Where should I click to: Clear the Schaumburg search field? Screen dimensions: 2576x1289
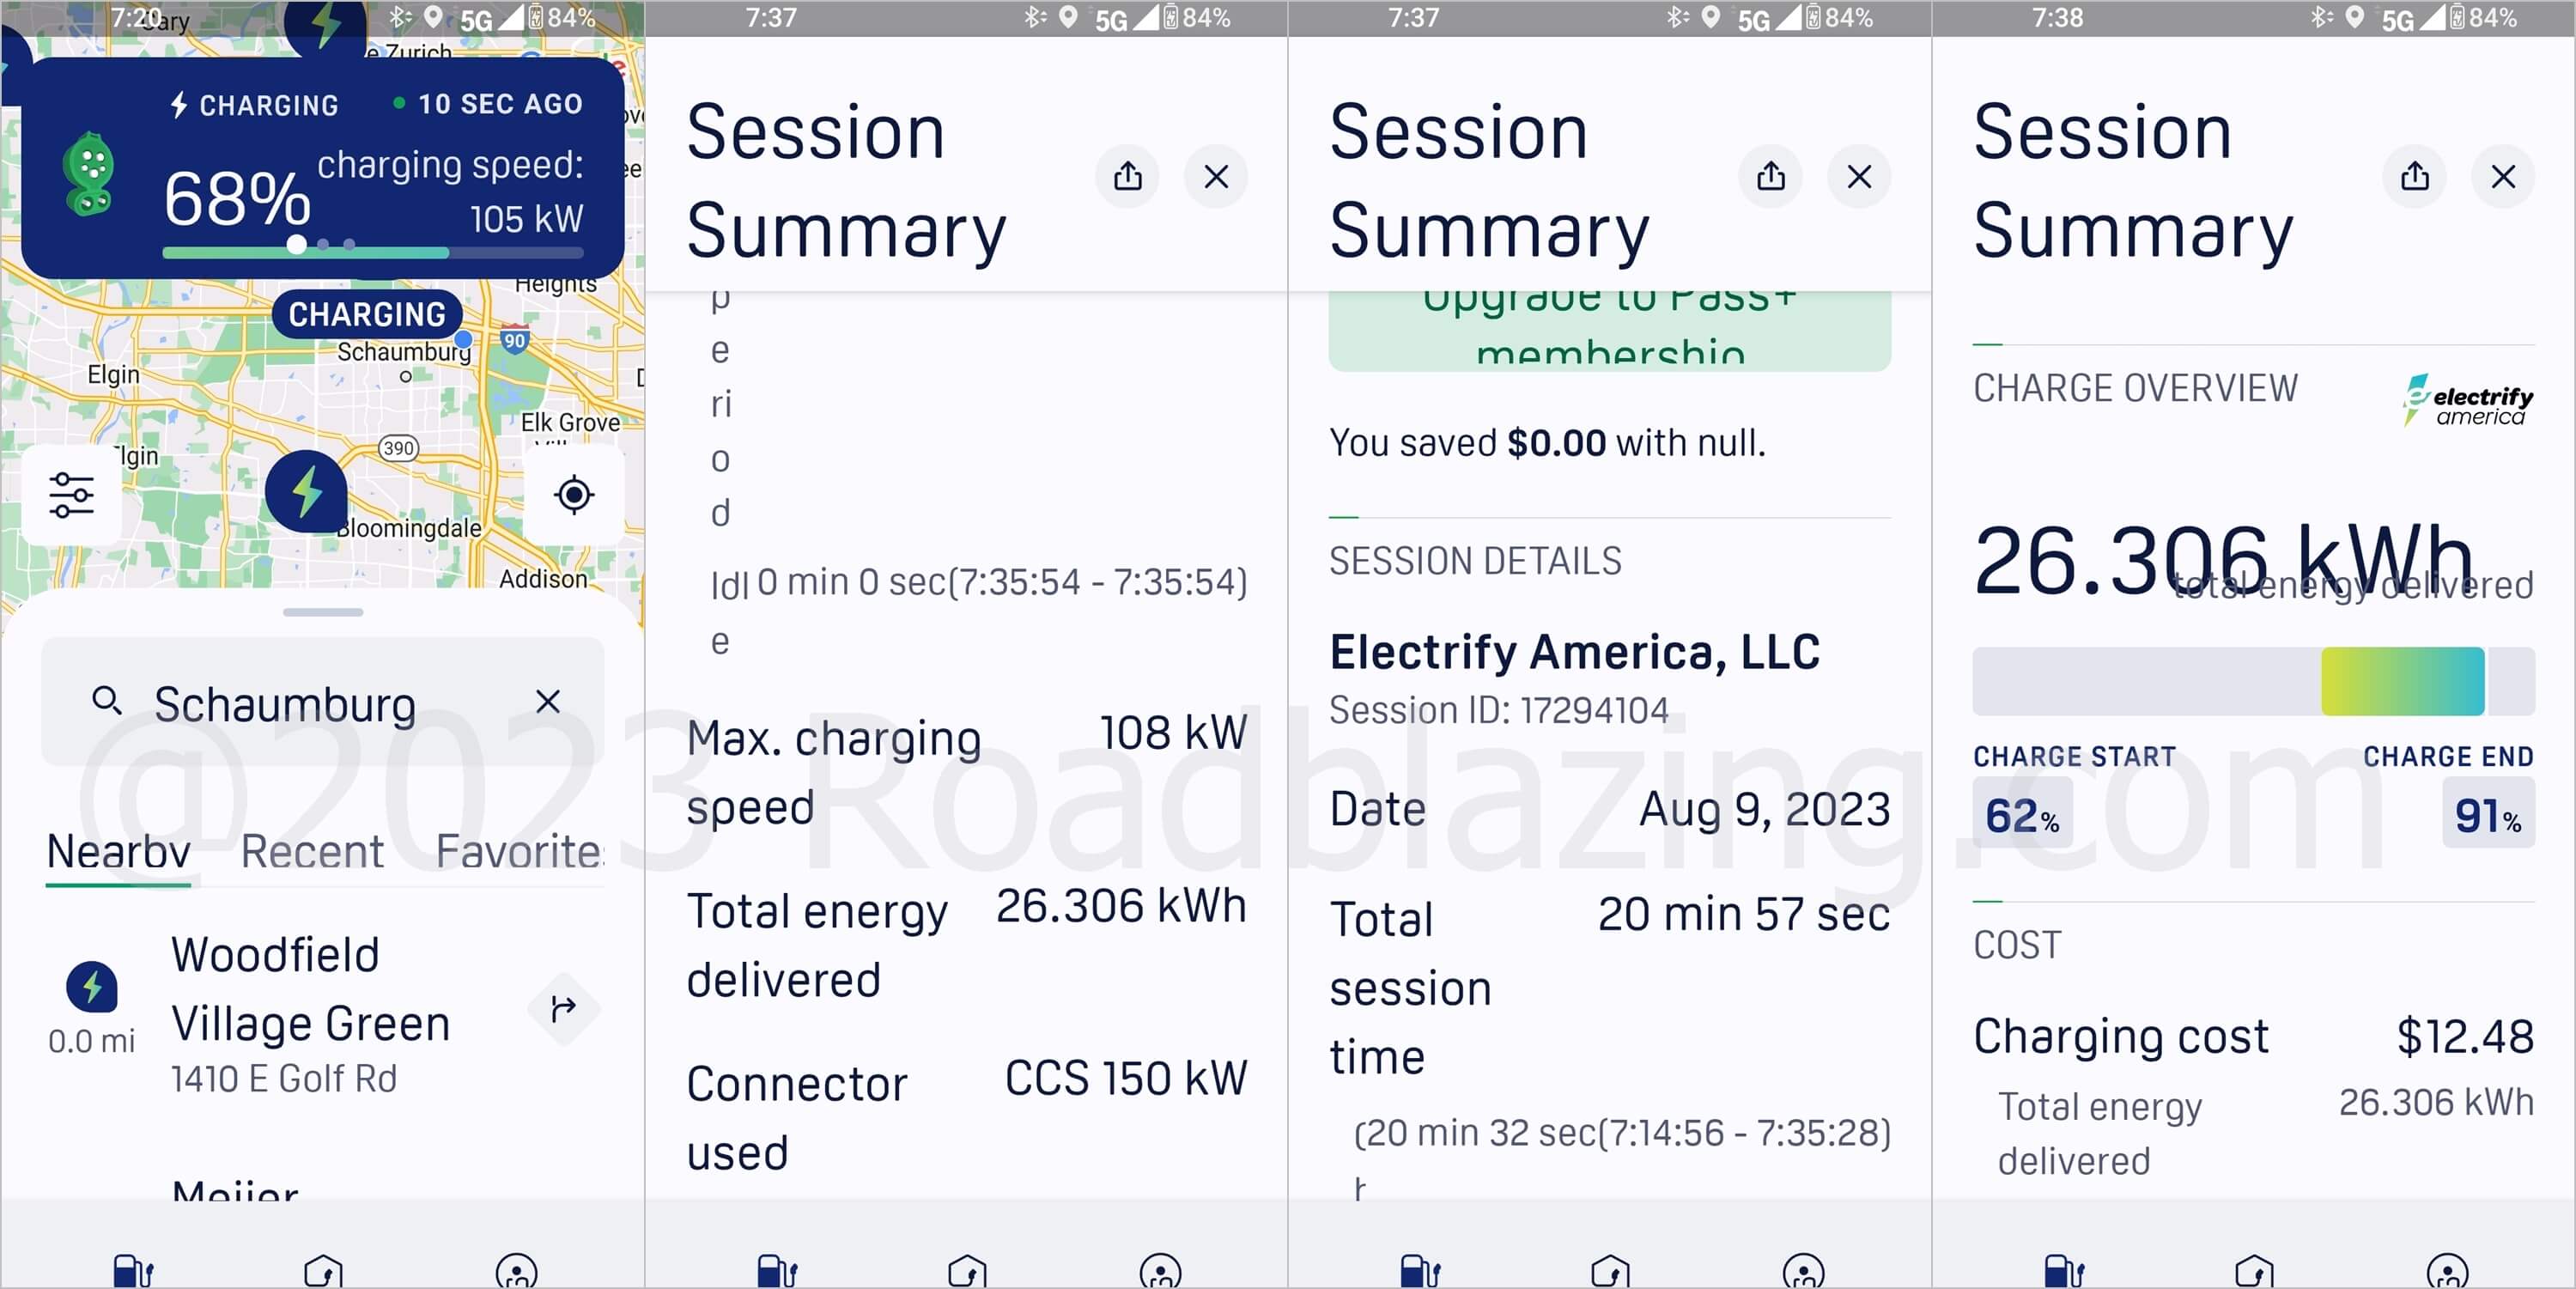(549, 702)
